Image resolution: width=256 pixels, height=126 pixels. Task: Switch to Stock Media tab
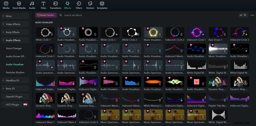[x=19, y=5]
